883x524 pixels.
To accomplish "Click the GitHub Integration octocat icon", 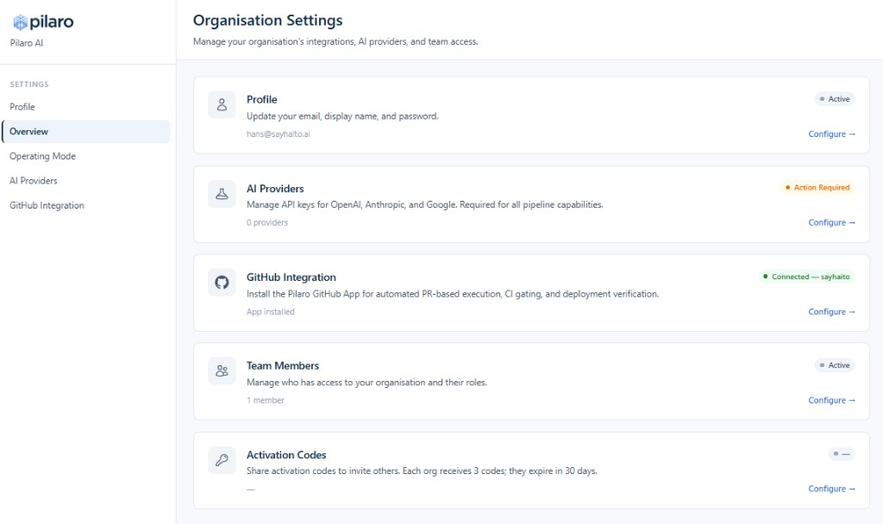I will 222,283.
